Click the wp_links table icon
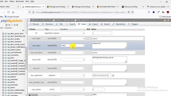Screen dimensions: 171x96 (6, 58)
